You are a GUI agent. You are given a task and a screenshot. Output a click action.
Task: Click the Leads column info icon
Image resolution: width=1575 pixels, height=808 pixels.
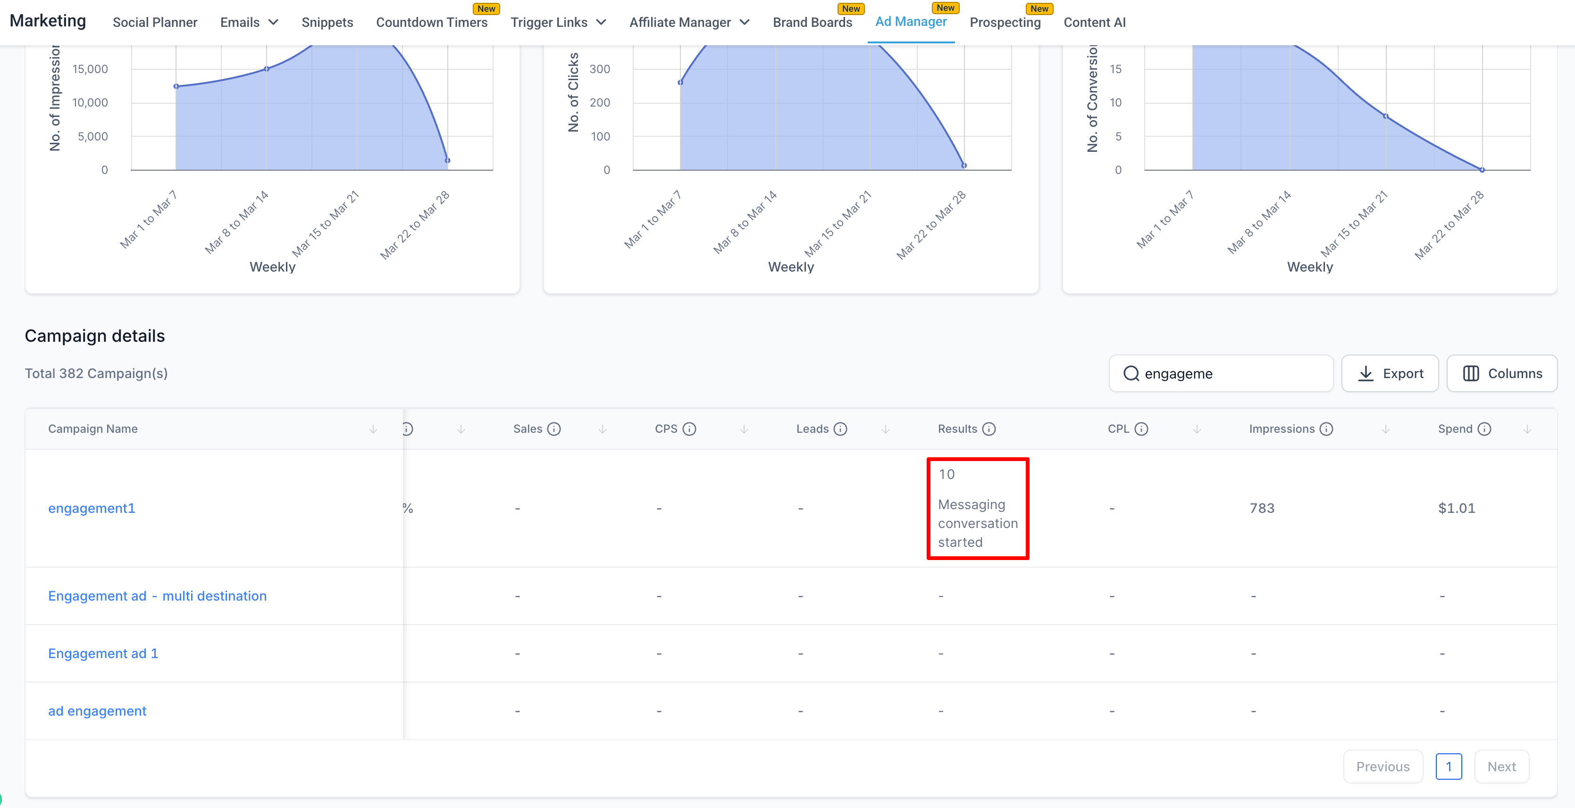(840, 429)
